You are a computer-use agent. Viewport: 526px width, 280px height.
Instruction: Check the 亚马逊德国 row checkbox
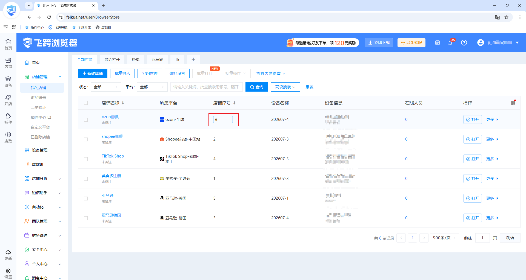(86, 218)
